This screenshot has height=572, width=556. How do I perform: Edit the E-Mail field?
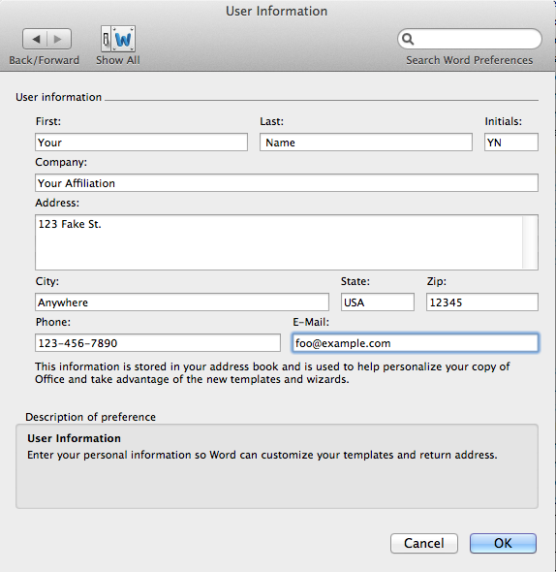416,343
